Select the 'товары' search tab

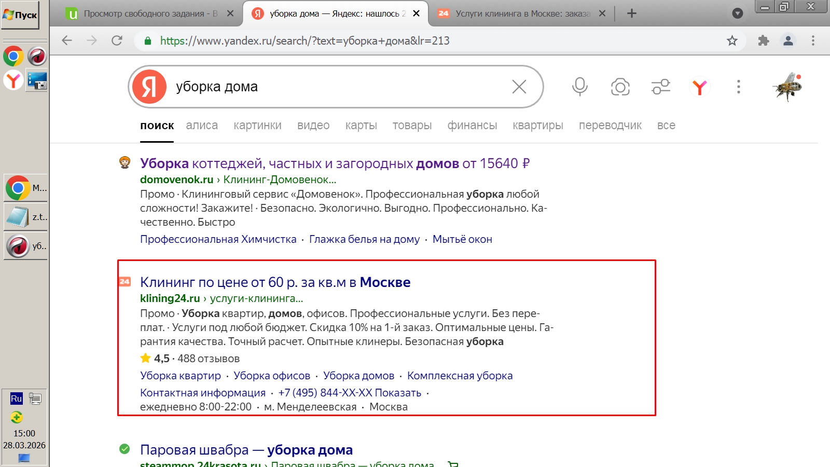click(x=412, y=126)
